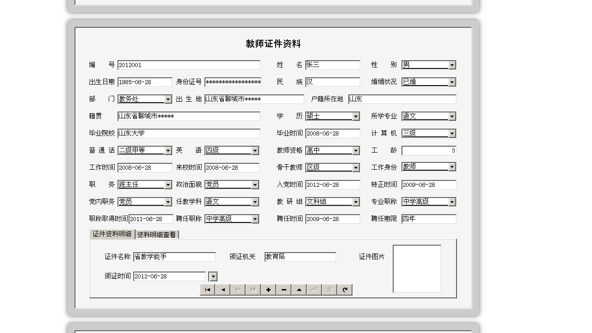This screenshot has height=333, width=592.
Task: Insert a new record with the plus button
Action: (268, 290)
